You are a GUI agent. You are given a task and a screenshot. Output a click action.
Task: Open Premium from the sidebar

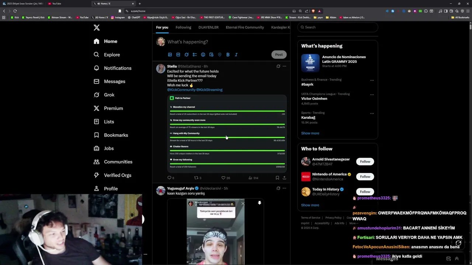pos(108,108)
